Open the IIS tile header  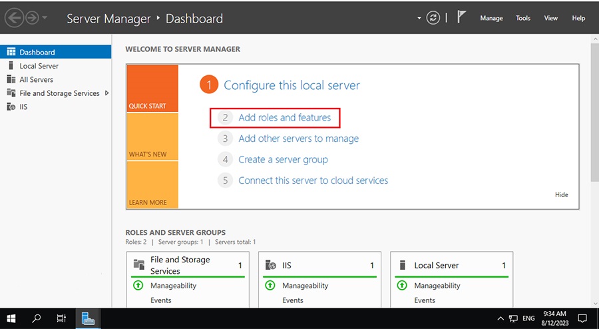coord(319,265)
